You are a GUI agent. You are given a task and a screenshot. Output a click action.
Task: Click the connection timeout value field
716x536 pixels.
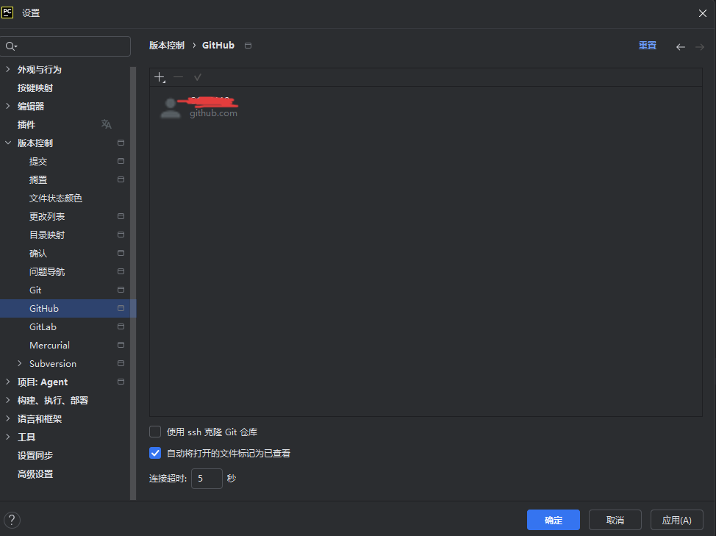207,478
